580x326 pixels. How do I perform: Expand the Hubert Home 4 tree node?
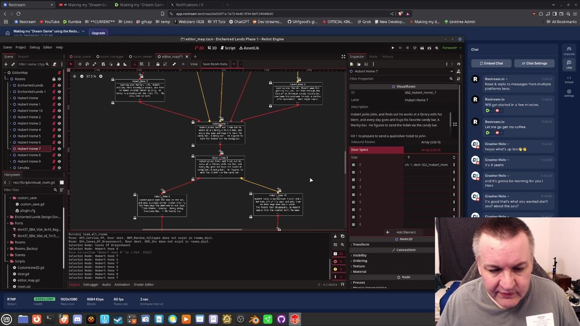11,129
